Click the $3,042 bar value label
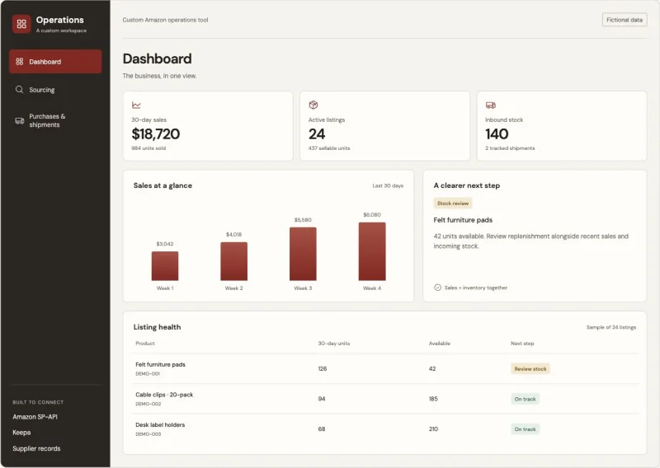This screenshot has height=468, width=660. (x=165, y=244)
